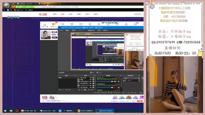Click the orange recharge button near bottom-right of Douyu
This screenshot has width=205, height=115.
(140, 101)
